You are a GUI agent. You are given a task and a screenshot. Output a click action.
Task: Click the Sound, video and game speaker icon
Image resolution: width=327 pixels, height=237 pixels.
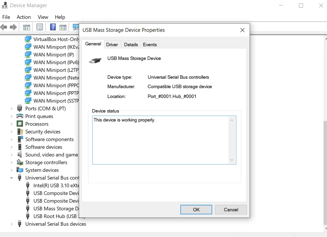[20, 154]
